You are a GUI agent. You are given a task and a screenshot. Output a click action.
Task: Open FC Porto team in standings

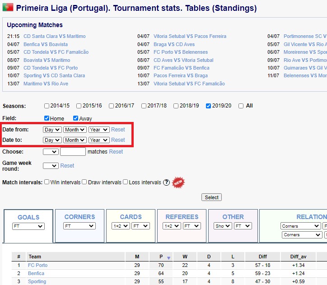(37, 265)
